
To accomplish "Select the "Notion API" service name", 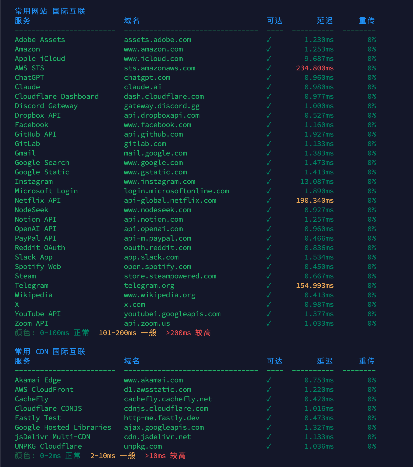I will [36, 219].
